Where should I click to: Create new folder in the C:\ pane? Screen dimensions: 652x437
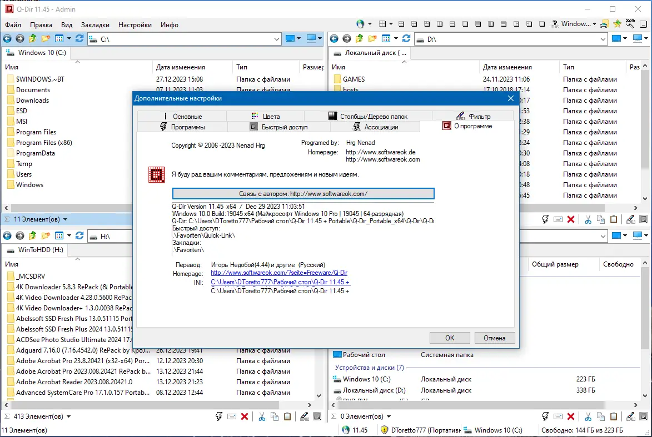coord(46,39)
